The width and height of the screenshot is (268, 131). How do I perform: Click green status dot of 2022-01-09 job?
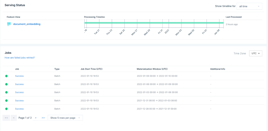point(7,76)
